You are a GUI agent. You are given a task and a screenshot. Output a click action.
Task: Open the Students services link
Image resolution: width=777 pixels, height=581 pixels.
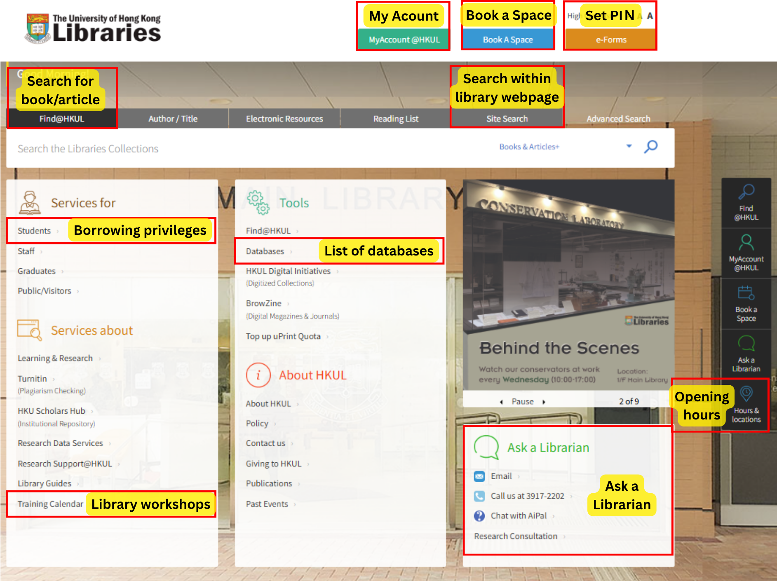pos(34,231)
